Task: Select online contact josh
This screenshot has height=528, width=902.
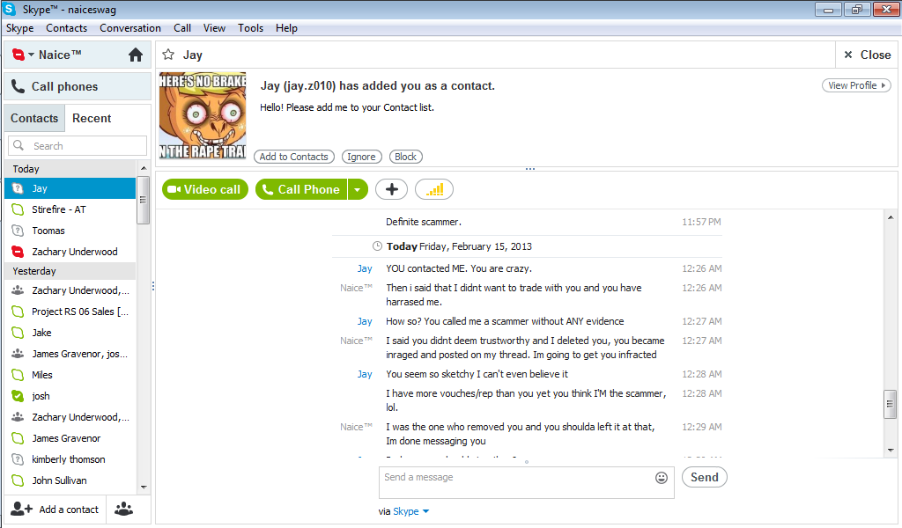Action: [70, 396]
